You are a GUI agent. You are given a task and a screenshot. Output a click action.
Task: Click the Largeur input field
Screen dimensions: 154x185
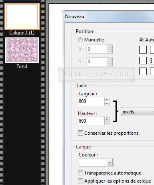91,101
